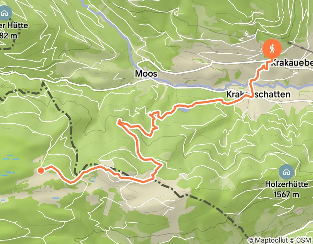The image size is (313, 244).
Task: Click the Holzerhütte name label
Action: (287, 184)
